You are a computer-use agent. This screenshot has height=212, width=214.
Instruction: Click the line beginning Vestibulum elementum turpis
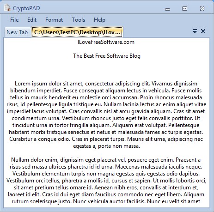(x=106, y=174)
